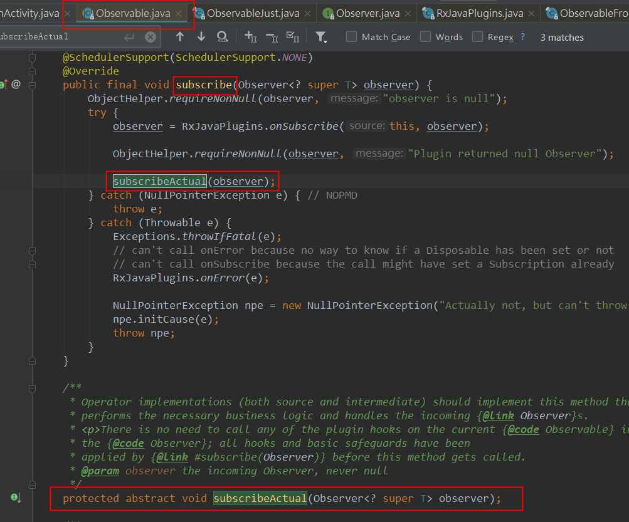
Task: Toggle fold marker at subscribe method's closing brace
Action: click(33, 361)
